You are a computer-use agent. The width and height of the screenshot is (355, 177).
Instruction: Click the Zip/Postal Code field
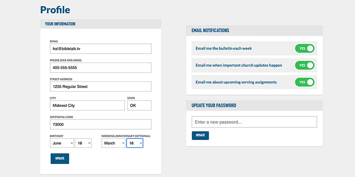101,124
